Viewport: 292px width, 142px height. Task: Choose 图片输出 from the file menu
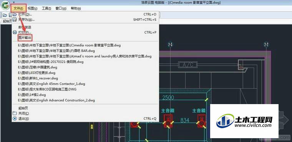(85, 38)
